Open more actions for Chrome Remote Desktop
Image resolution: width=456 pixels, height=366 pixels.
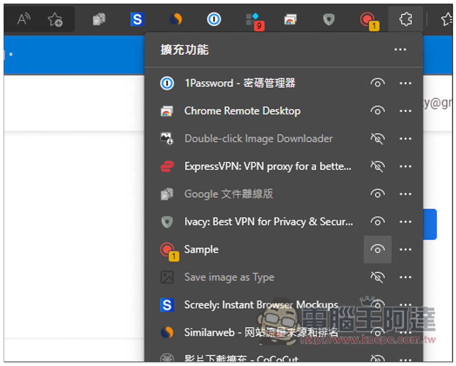pyautogui.click(x=405, y=111)
